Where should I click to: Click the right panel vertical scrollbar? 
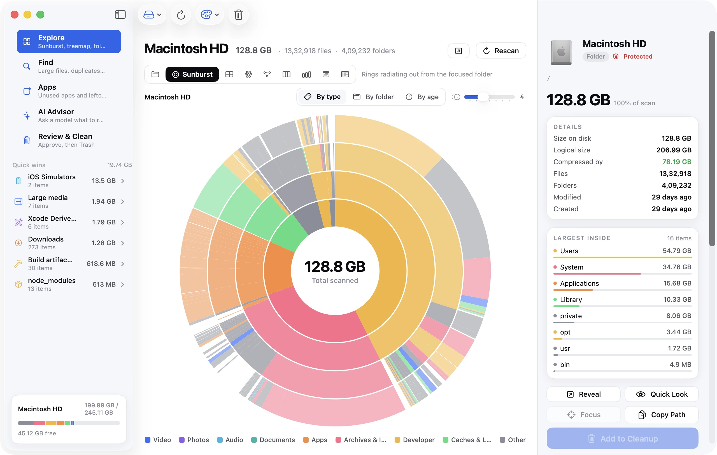[x=712, y=138]
